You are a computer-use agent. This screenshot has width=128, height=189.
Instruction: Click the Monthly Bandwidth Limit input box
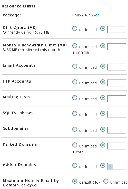pyautogui.click(x=117, y=47)
